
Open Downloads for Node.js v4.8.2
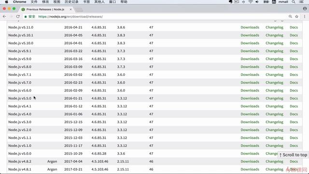250,161
